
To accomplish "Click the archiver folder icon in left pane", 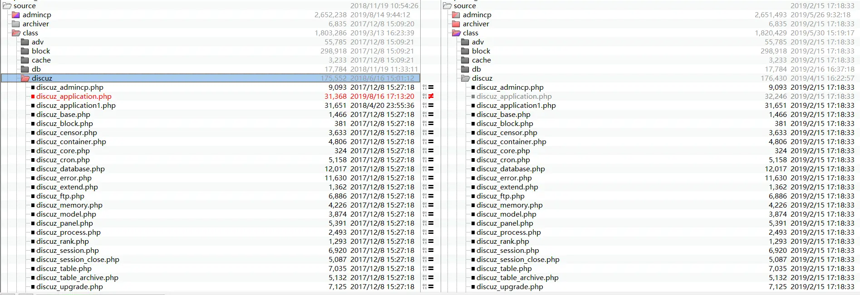I will click(16, 24).
